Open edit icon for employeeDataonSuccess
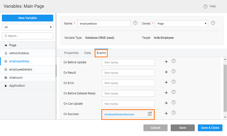 coord(150,114)
